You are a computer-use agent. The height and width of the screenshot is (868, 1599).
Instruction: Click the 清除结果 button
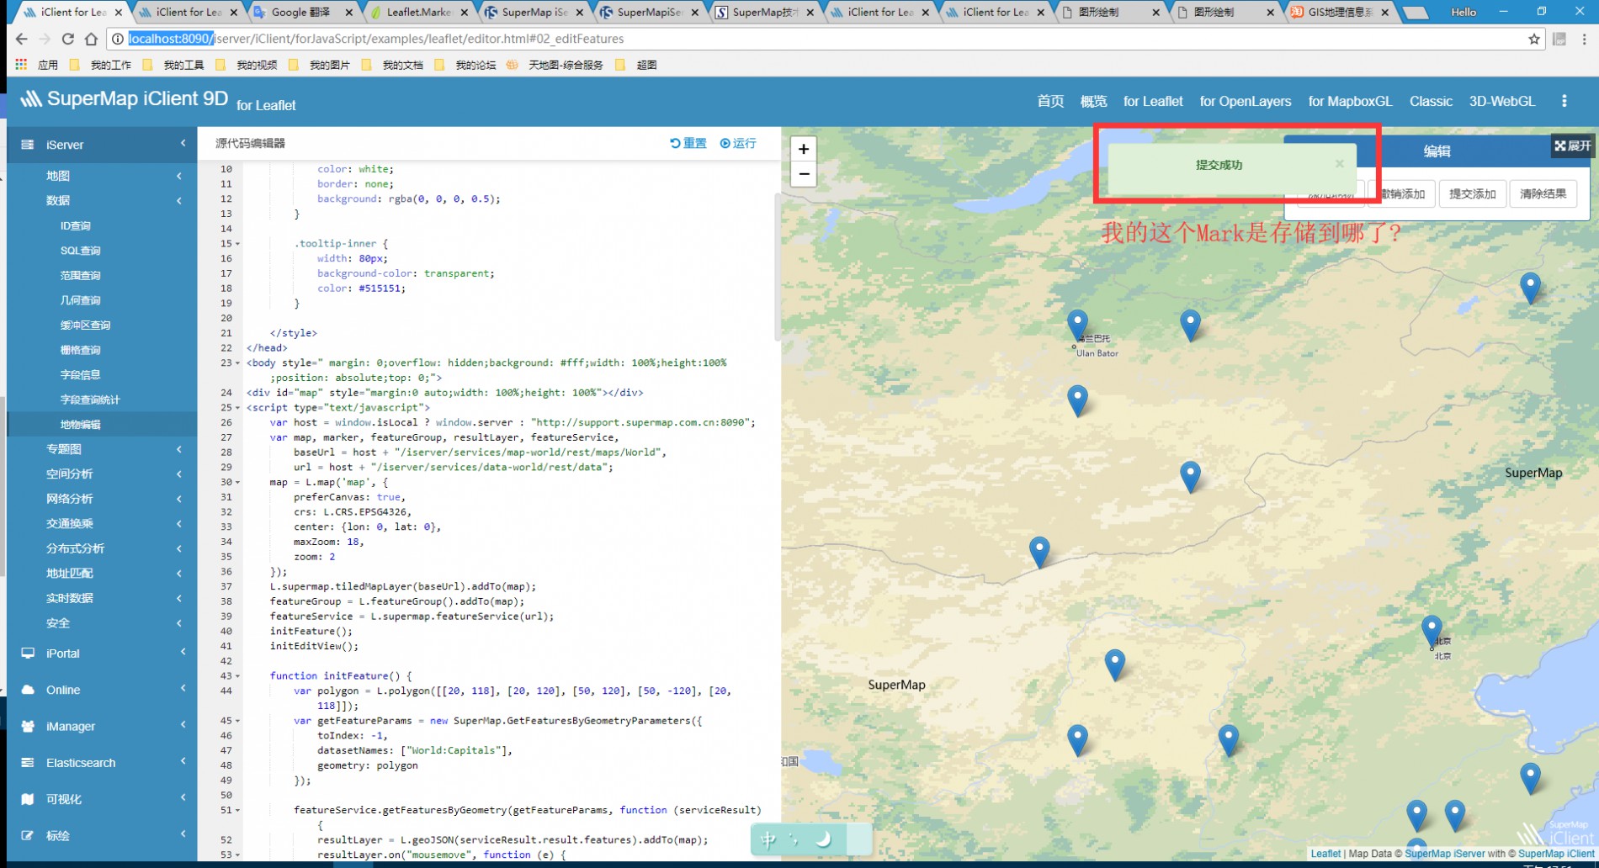(x=1543, y=193)
